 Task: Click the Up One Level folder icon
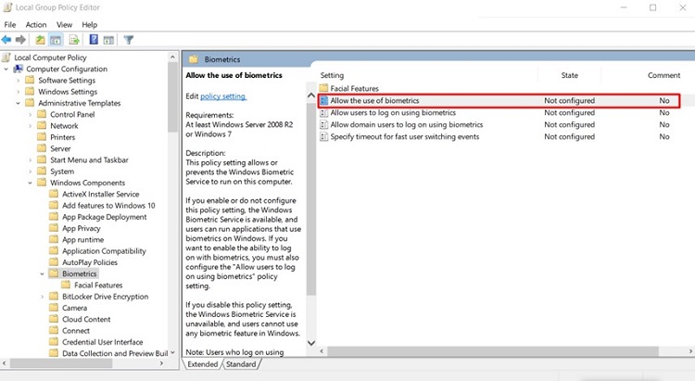point(41,40)
